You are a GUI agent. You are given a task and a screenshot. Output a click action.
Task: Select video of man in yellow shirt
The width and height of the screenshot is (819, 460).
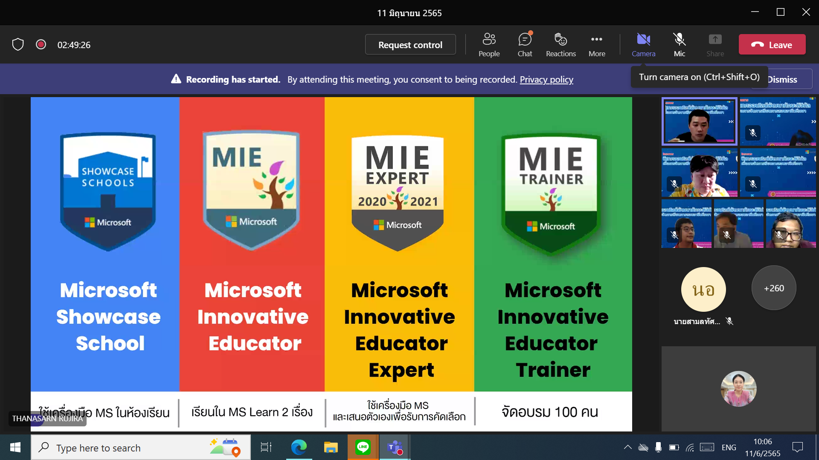pos(699,172)
